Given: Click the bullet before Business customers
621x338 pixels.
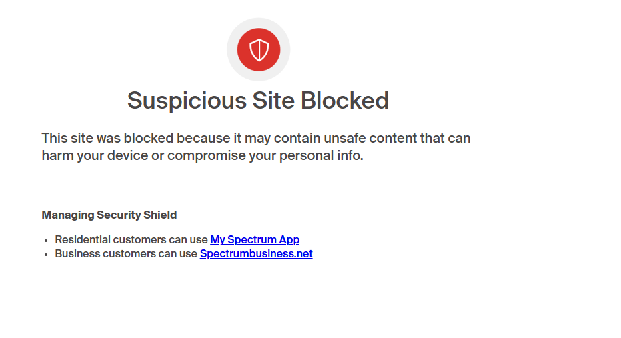Looking at the screenshot, I should click(x=46, y=255).
